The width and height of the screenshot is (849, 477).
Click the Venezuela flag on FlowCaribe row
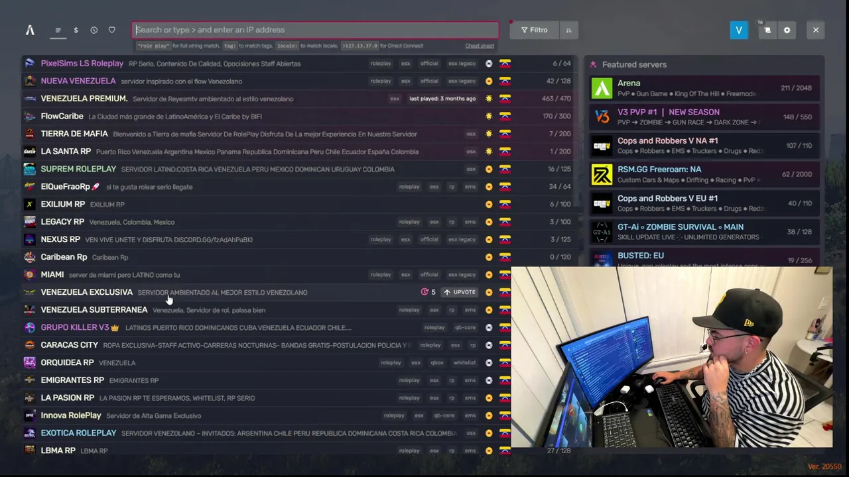tap(505, 116)
